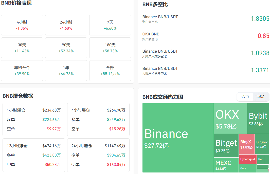Image resolution: width=270 pixels, height=174 pixels.
Task: Click the OKX $5.78亿 heatmap block
Action: (230, 119)
